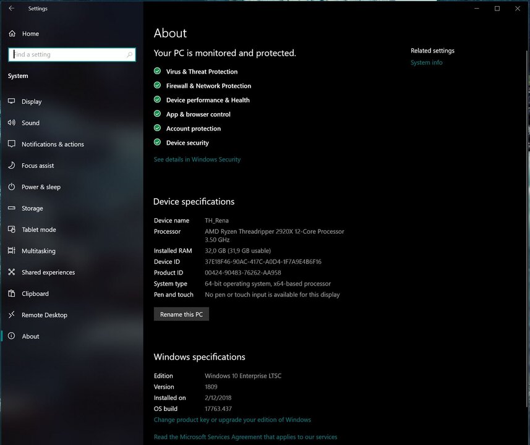Click the Home house icon
Screen dimensions: 530x445
click(x=12, y=33)
